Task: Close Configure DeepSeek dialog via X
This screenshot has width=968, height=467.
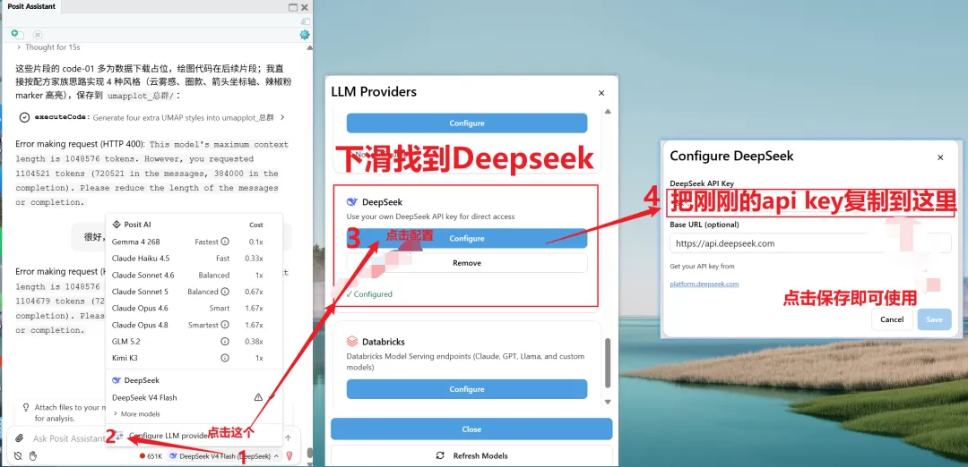Action: pos(940,157)
